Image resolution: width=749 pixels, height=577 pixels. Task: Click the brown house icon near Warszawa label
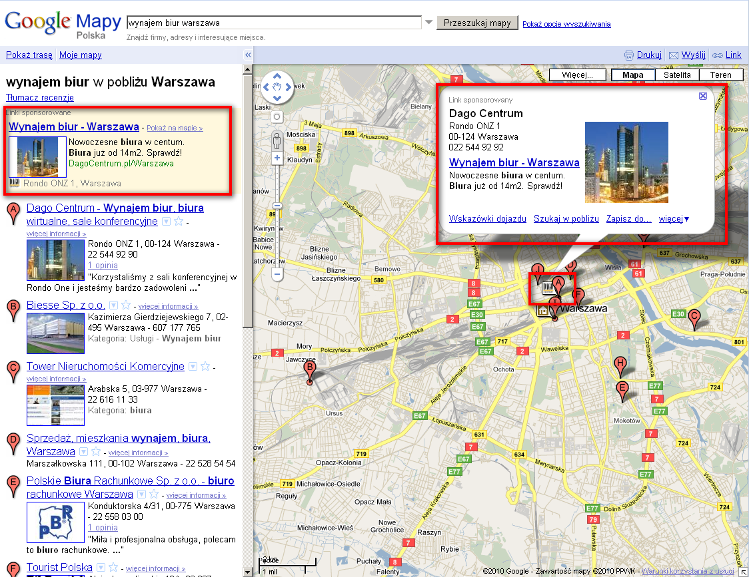pos(542,311)
